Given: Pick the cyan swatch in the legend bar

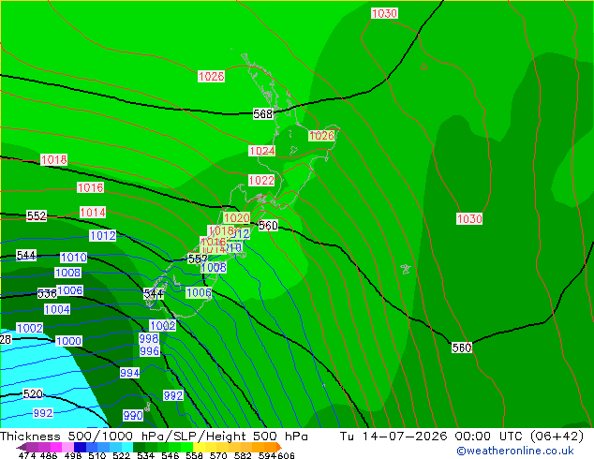Looking at the screenshot, I should point(127,447).
